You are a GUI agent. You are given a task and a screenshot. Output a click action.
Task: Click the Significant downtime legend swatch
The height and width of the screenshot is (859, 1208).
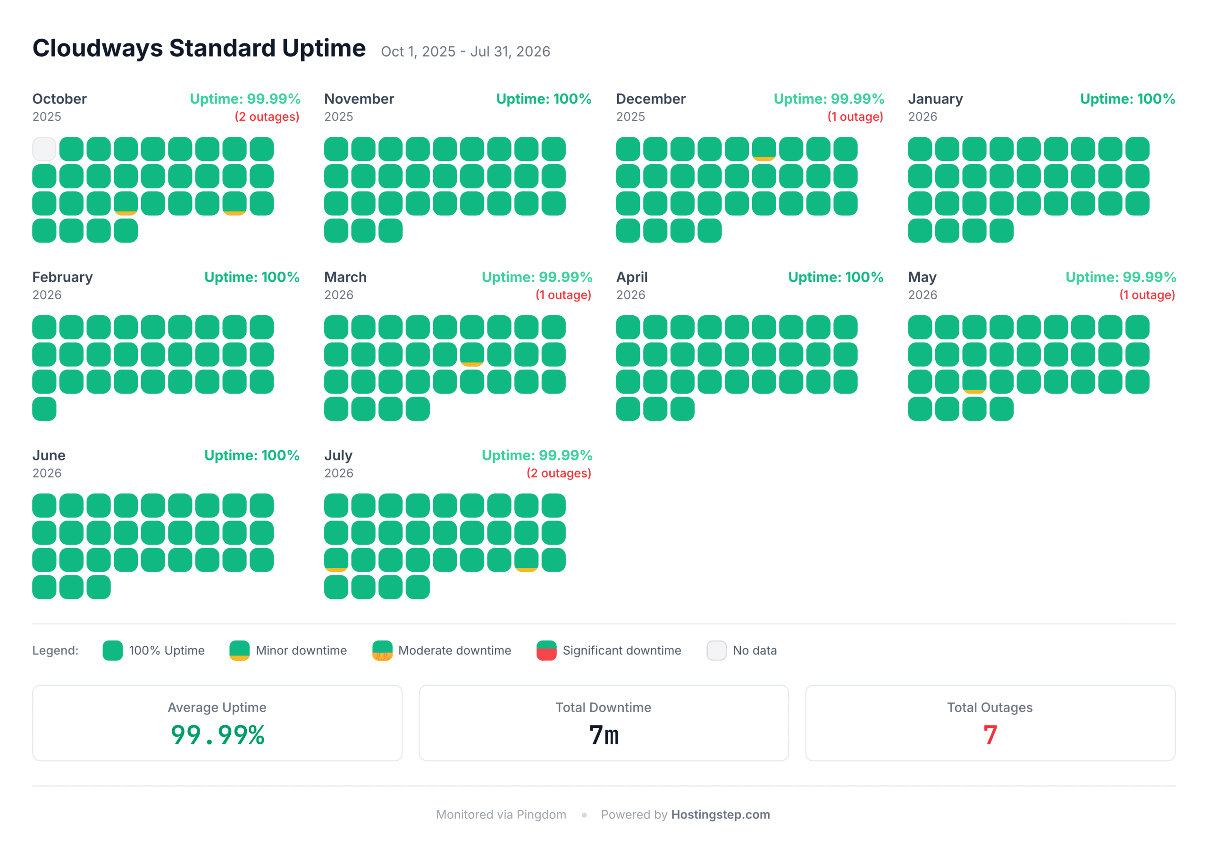tap(546, 650)
